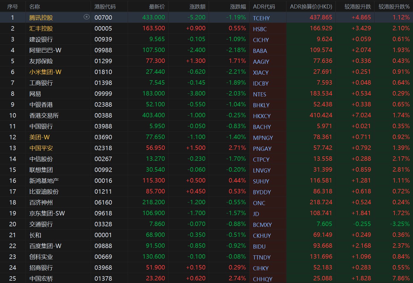Open the 香港交易所 stock name
Viewport: 413px width, 283px height.
click(x=44, y=115)
